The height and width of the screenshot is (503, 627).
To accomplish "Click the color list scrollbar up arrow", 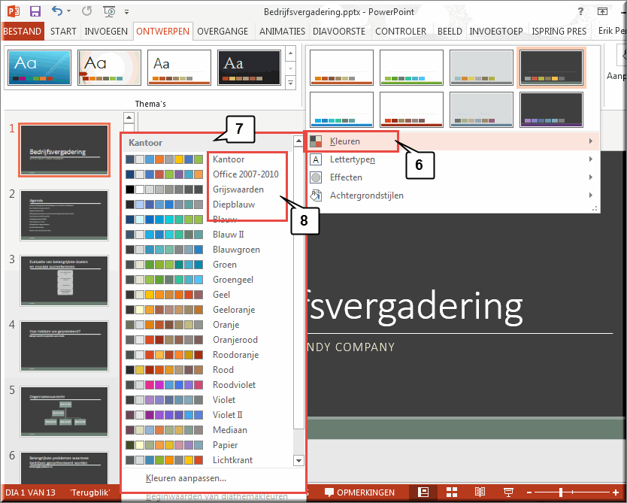I will [x=298, y=141].
